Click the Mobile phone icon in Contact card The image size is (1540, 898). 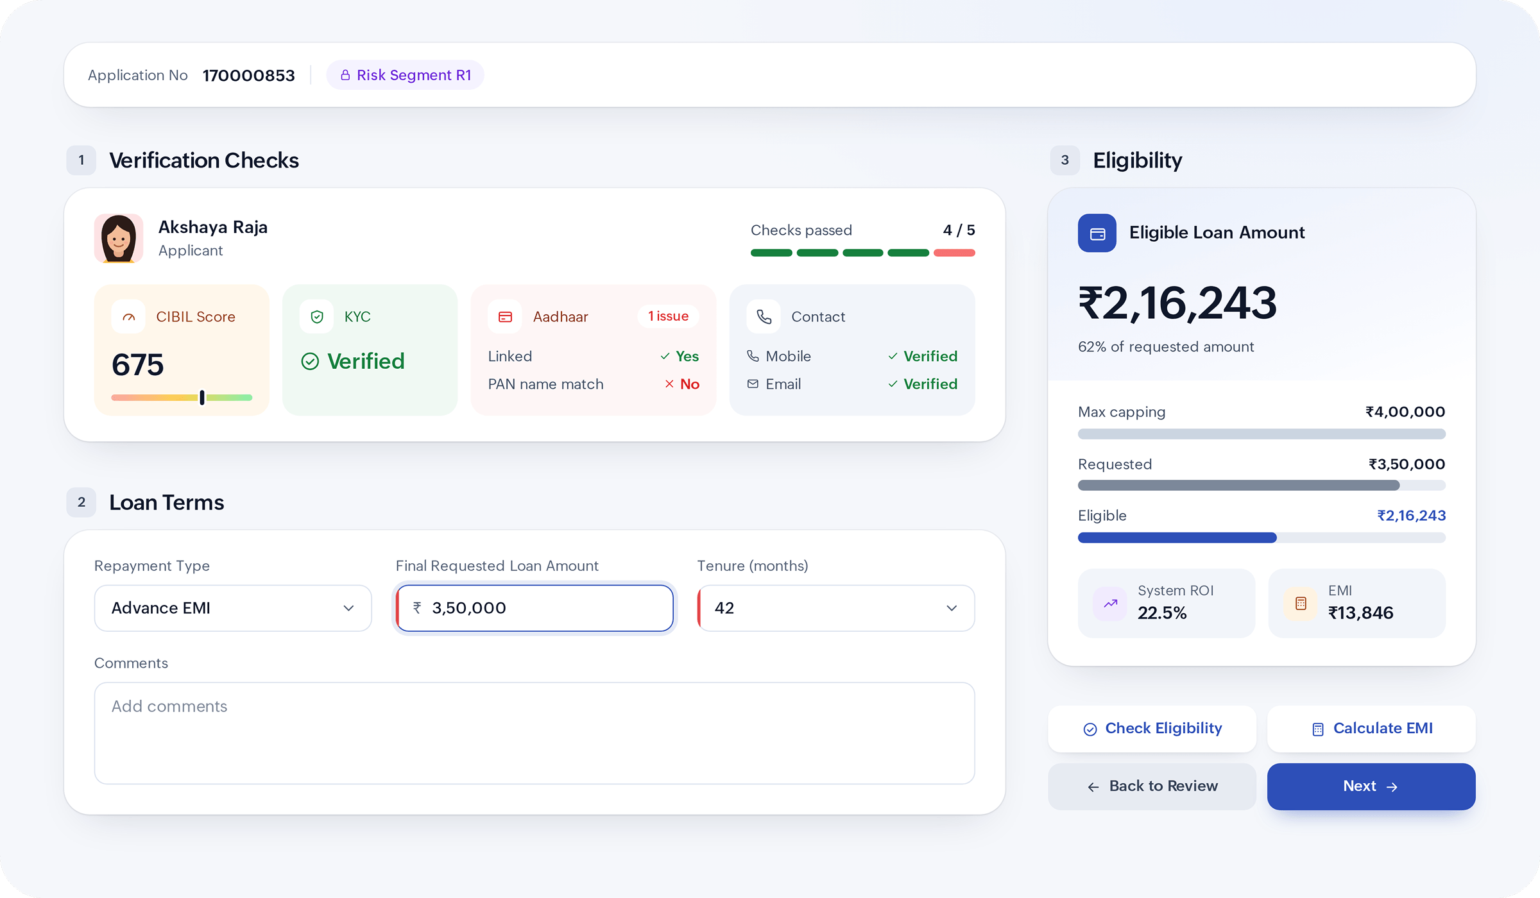[753, 356]
